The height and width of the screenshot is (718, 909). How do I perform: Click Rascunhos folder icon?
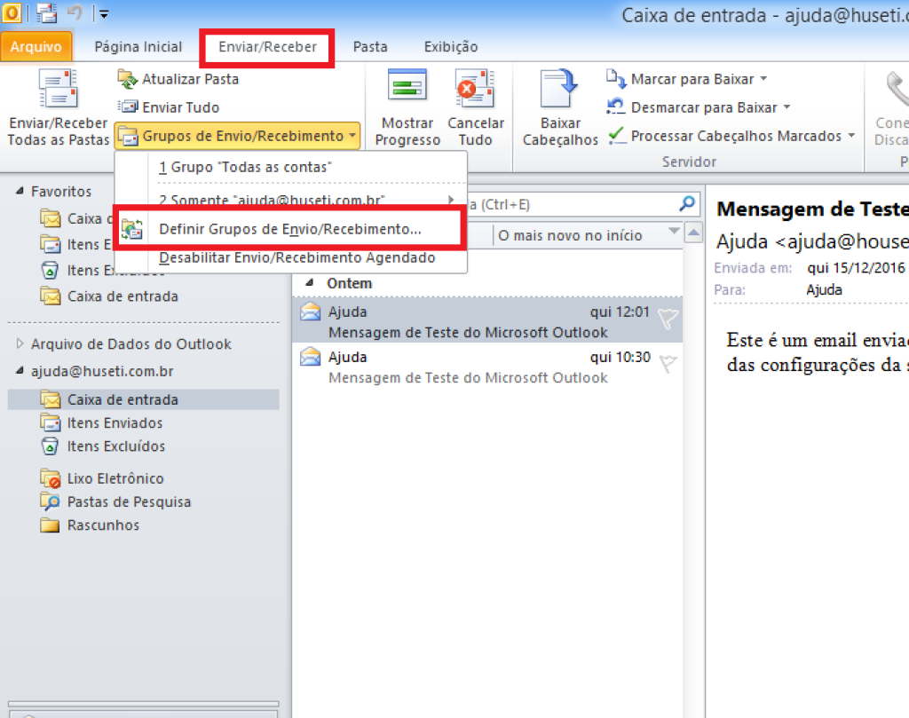click(x=51, y=525)
